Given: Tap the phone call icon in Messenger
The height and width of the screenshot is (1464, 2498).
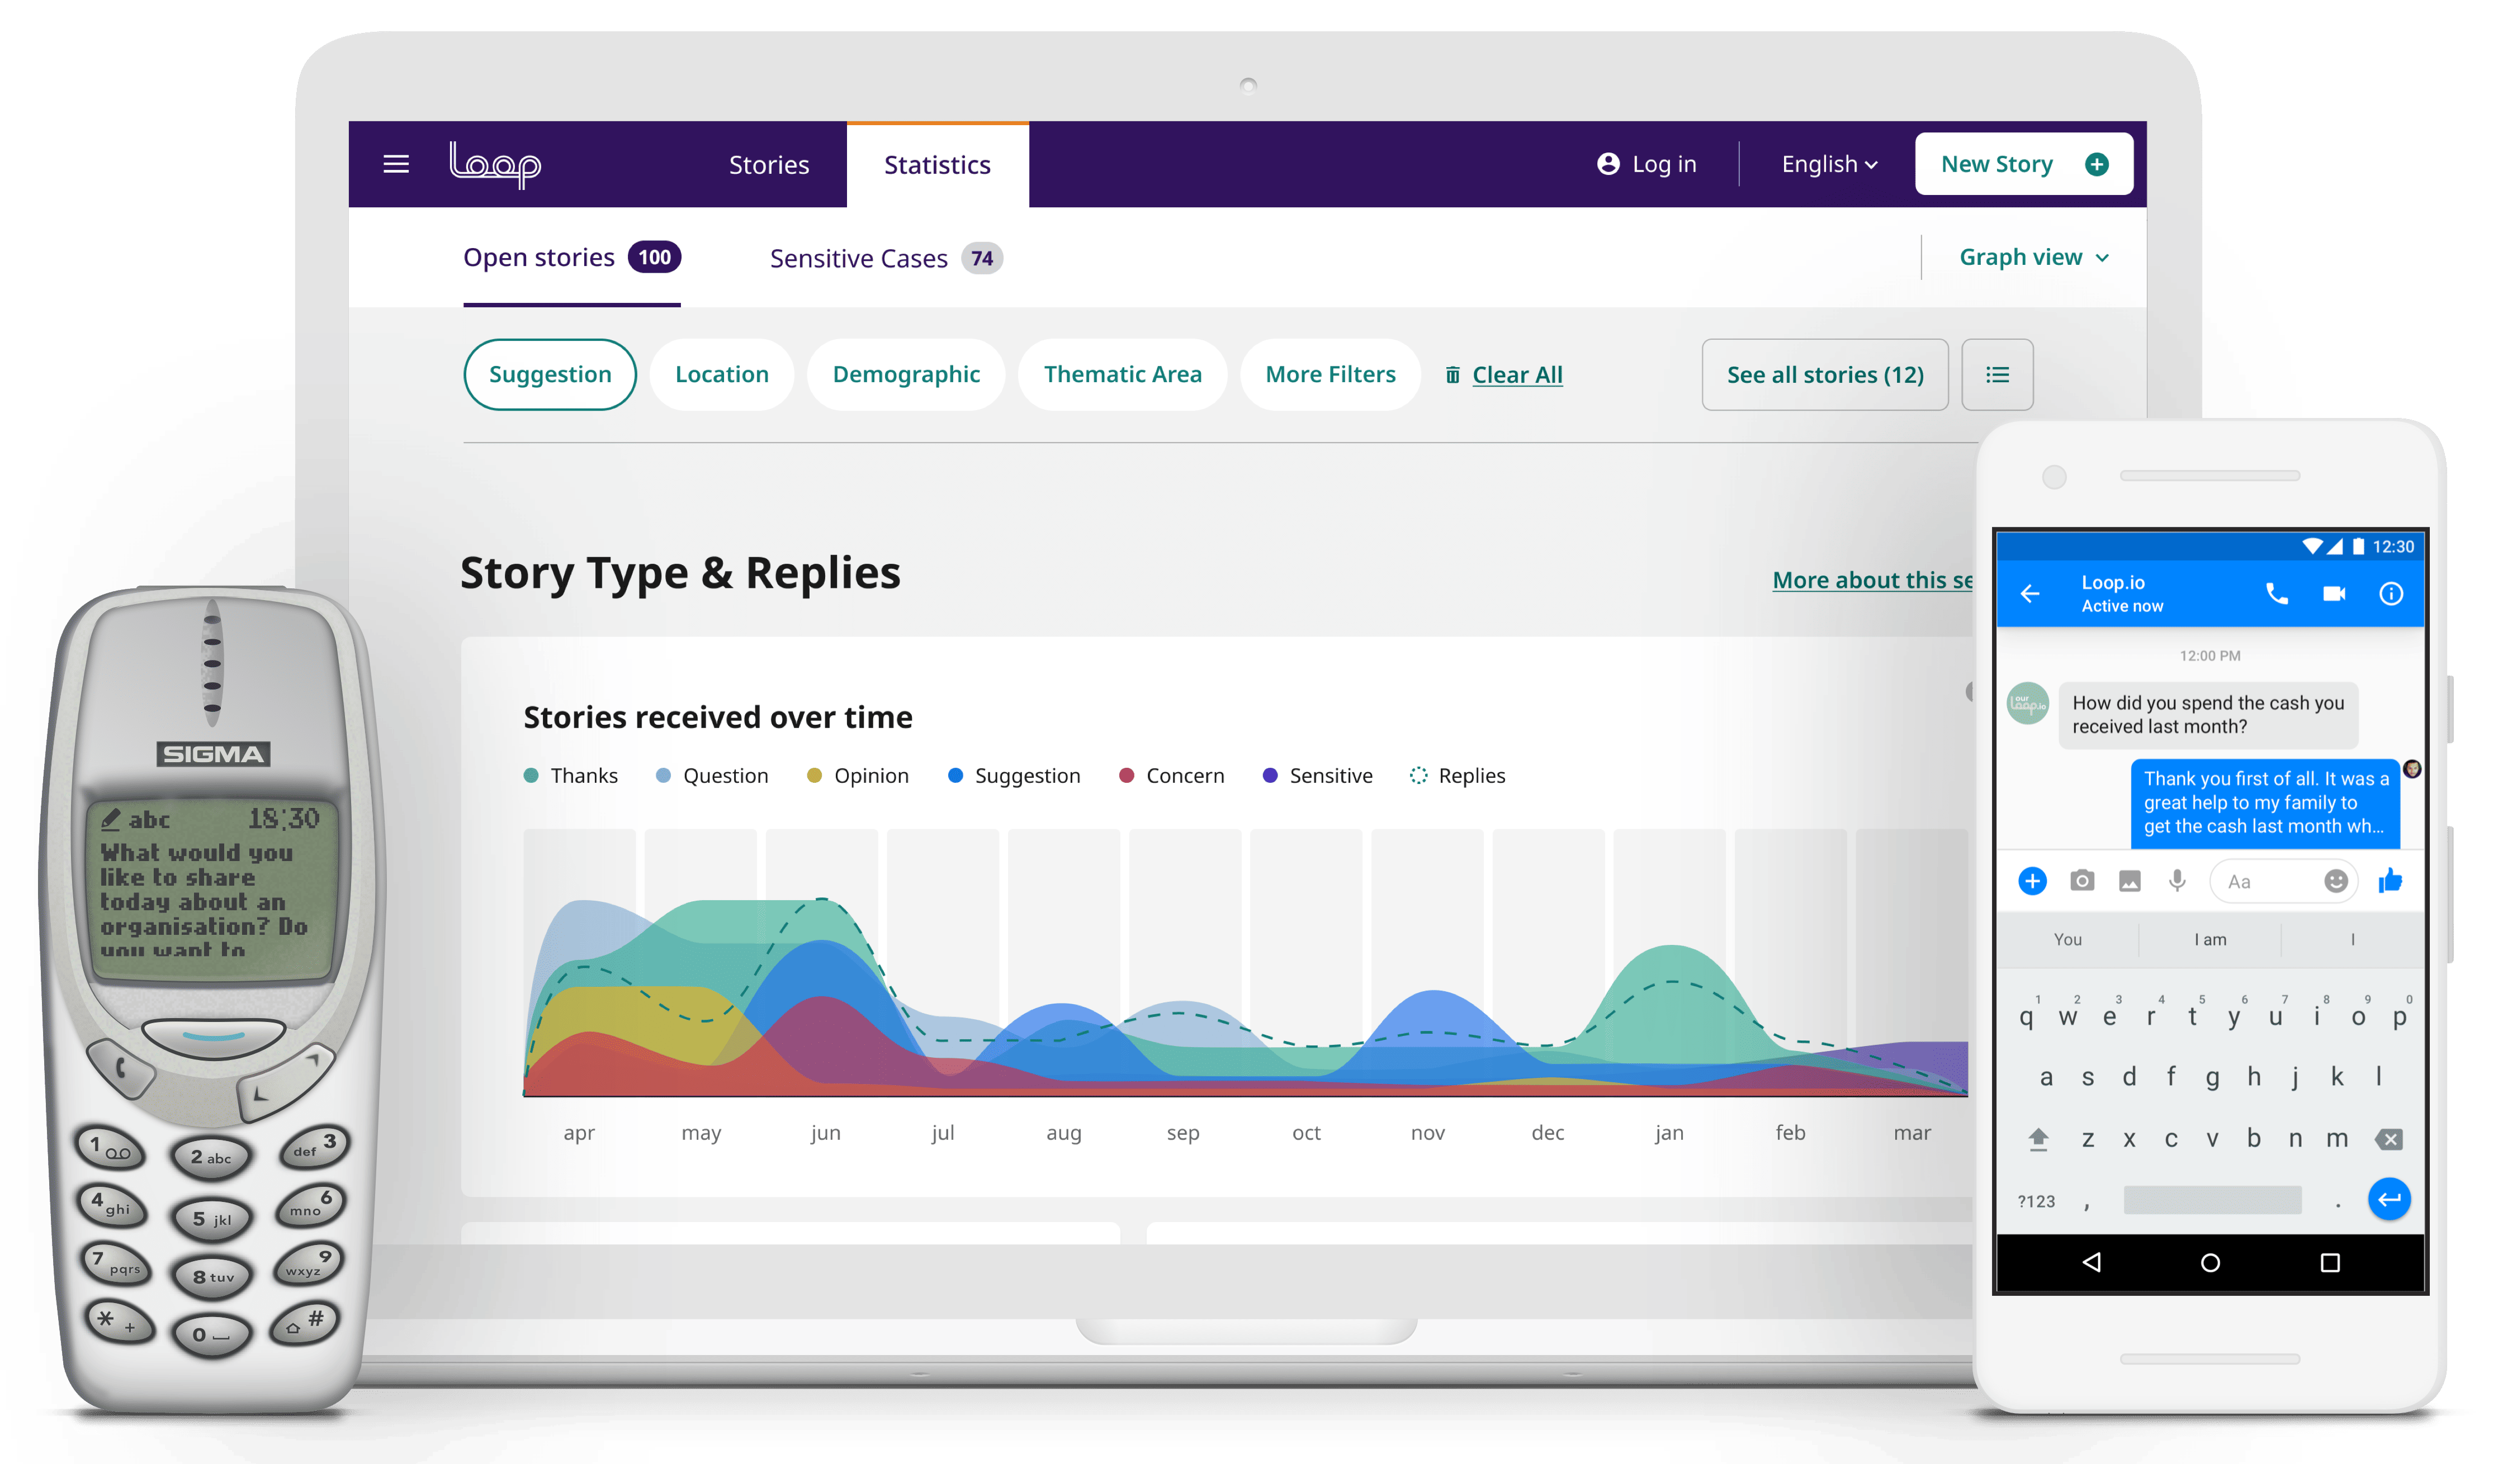Looking at the screenshot, I should click(2276, 595).
